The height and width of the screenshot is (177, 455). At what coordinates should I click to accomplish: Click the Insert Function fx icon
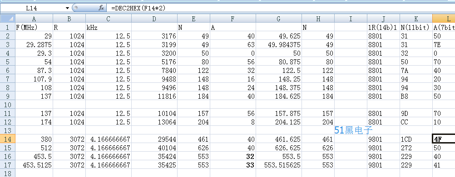coord(101,8)
